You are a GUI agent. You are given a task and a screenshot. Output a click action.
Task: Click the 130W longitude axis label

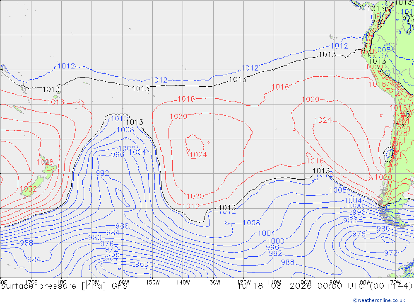coord(213,282)
